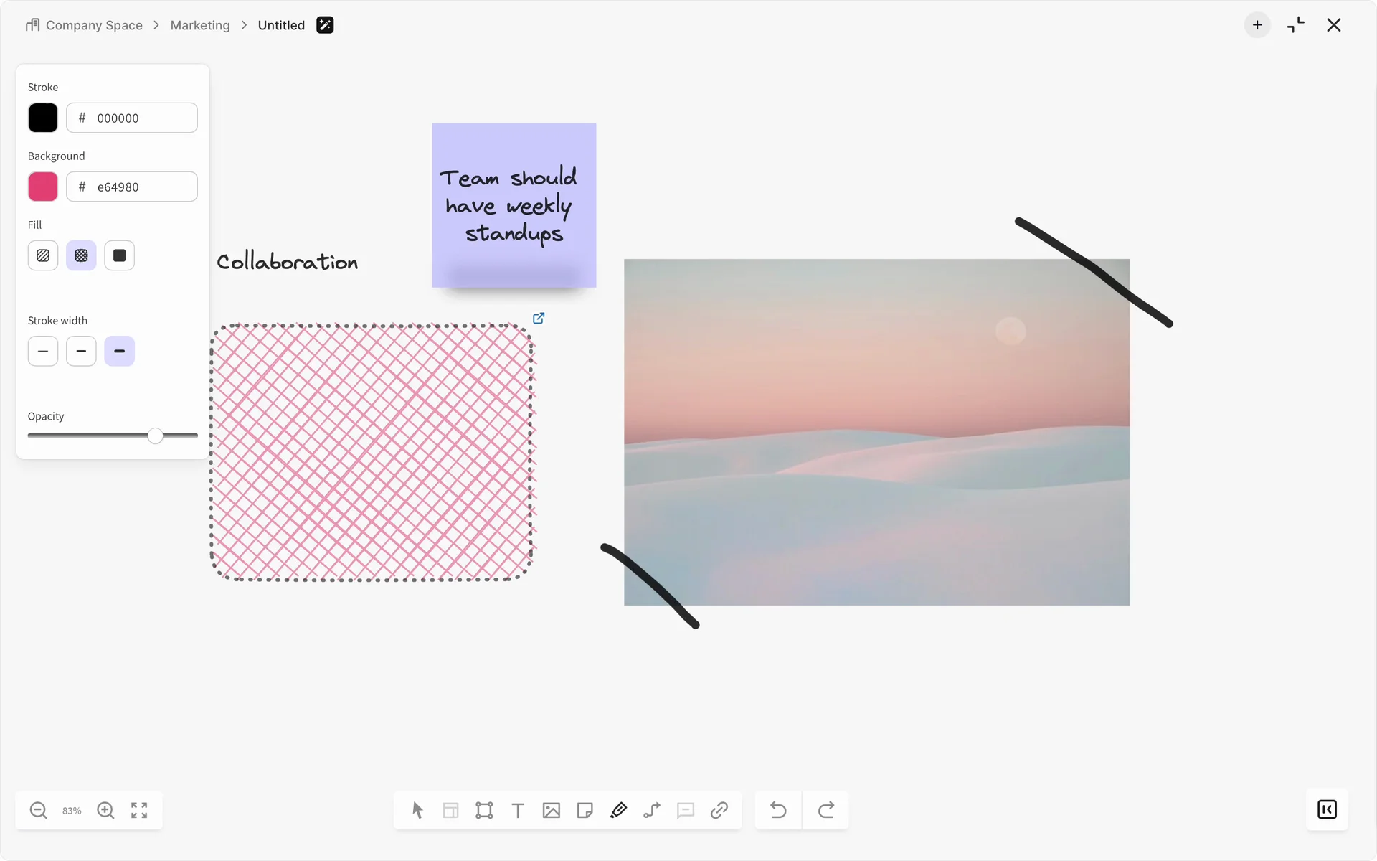Choose the insert image tool
Screen dimensions: 1377x861
pyautogui.click(x=551, y=810)
